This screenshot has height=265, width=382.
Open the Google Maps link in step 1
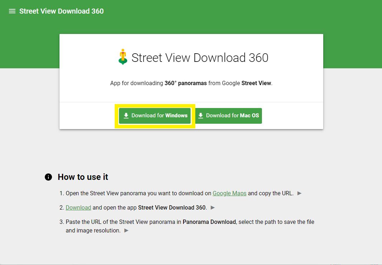click(x=229, y=193)
